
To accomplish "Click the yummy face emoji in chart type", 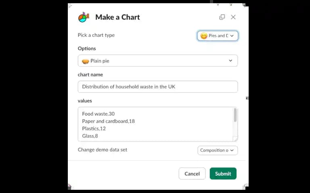I will point(204,36).
